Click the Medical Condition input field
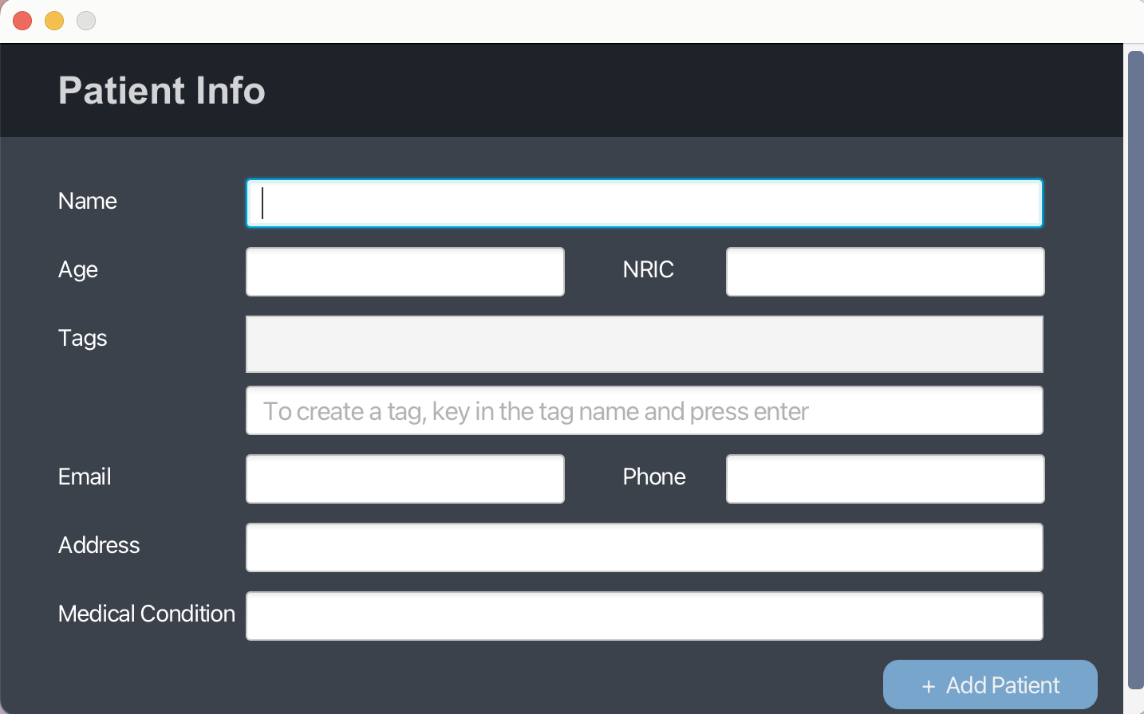1144x714 pixels. tap(645, 616)
